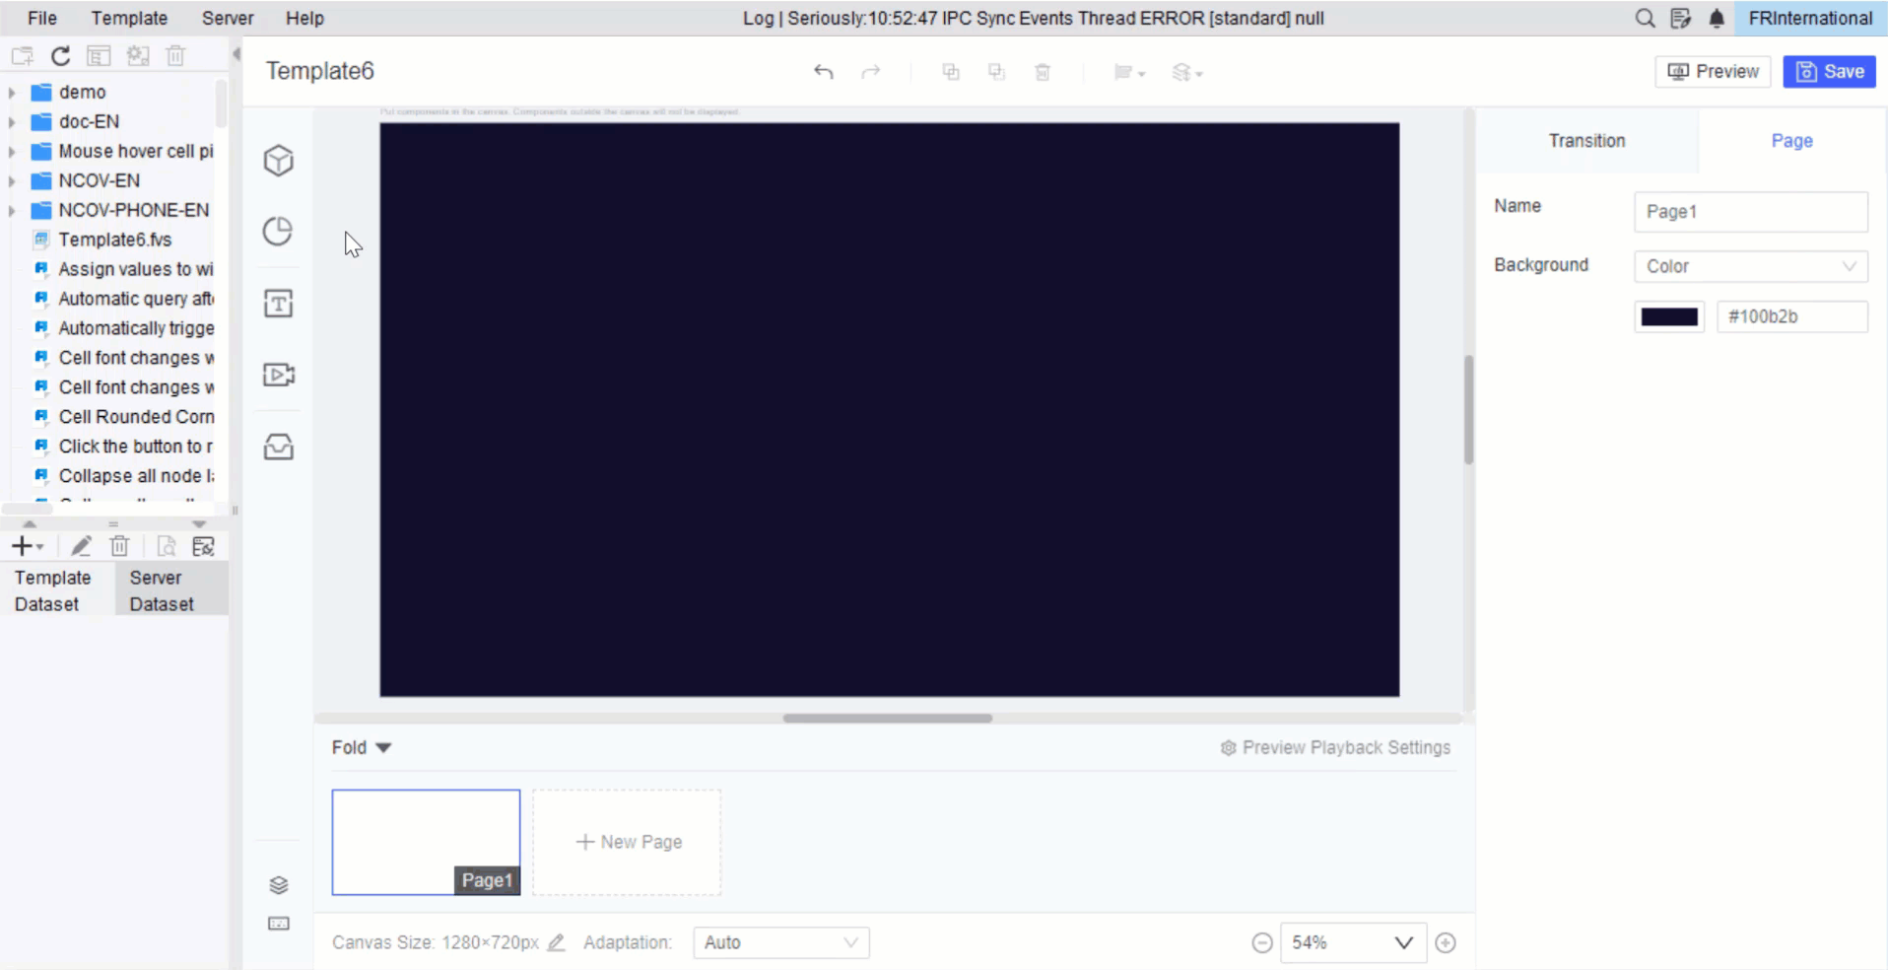Add a page via New Page
The height and width of the screenshot is (970, 1888).
[628, 842]
